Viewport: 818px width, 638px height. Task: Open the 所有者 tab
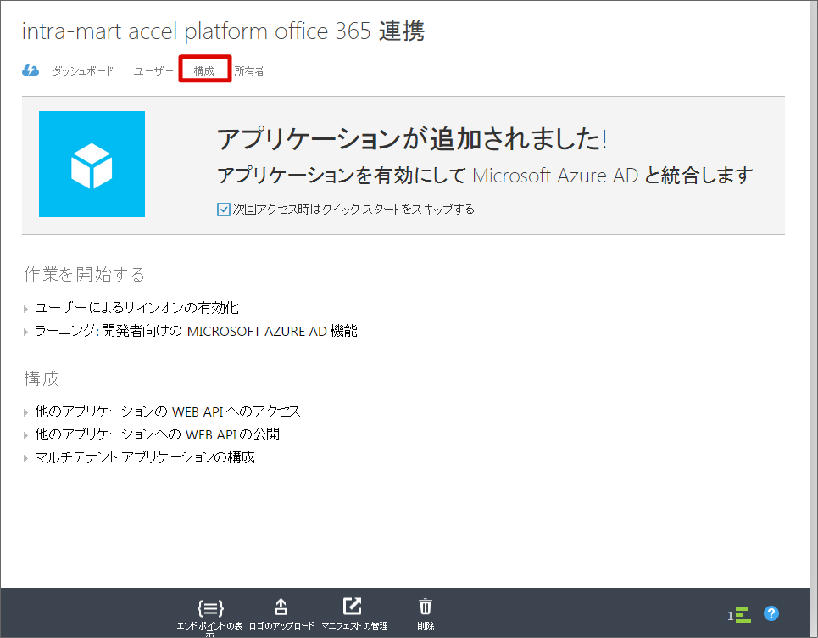(249, 71)
